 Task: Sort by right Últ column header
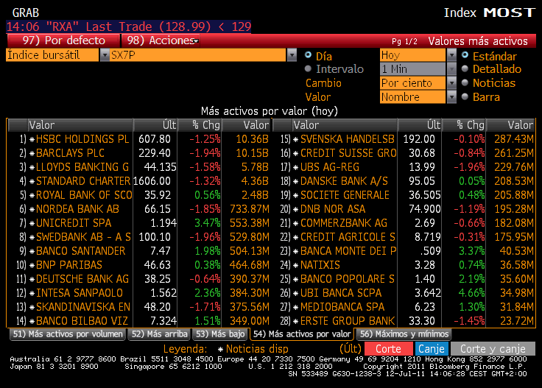420,125
